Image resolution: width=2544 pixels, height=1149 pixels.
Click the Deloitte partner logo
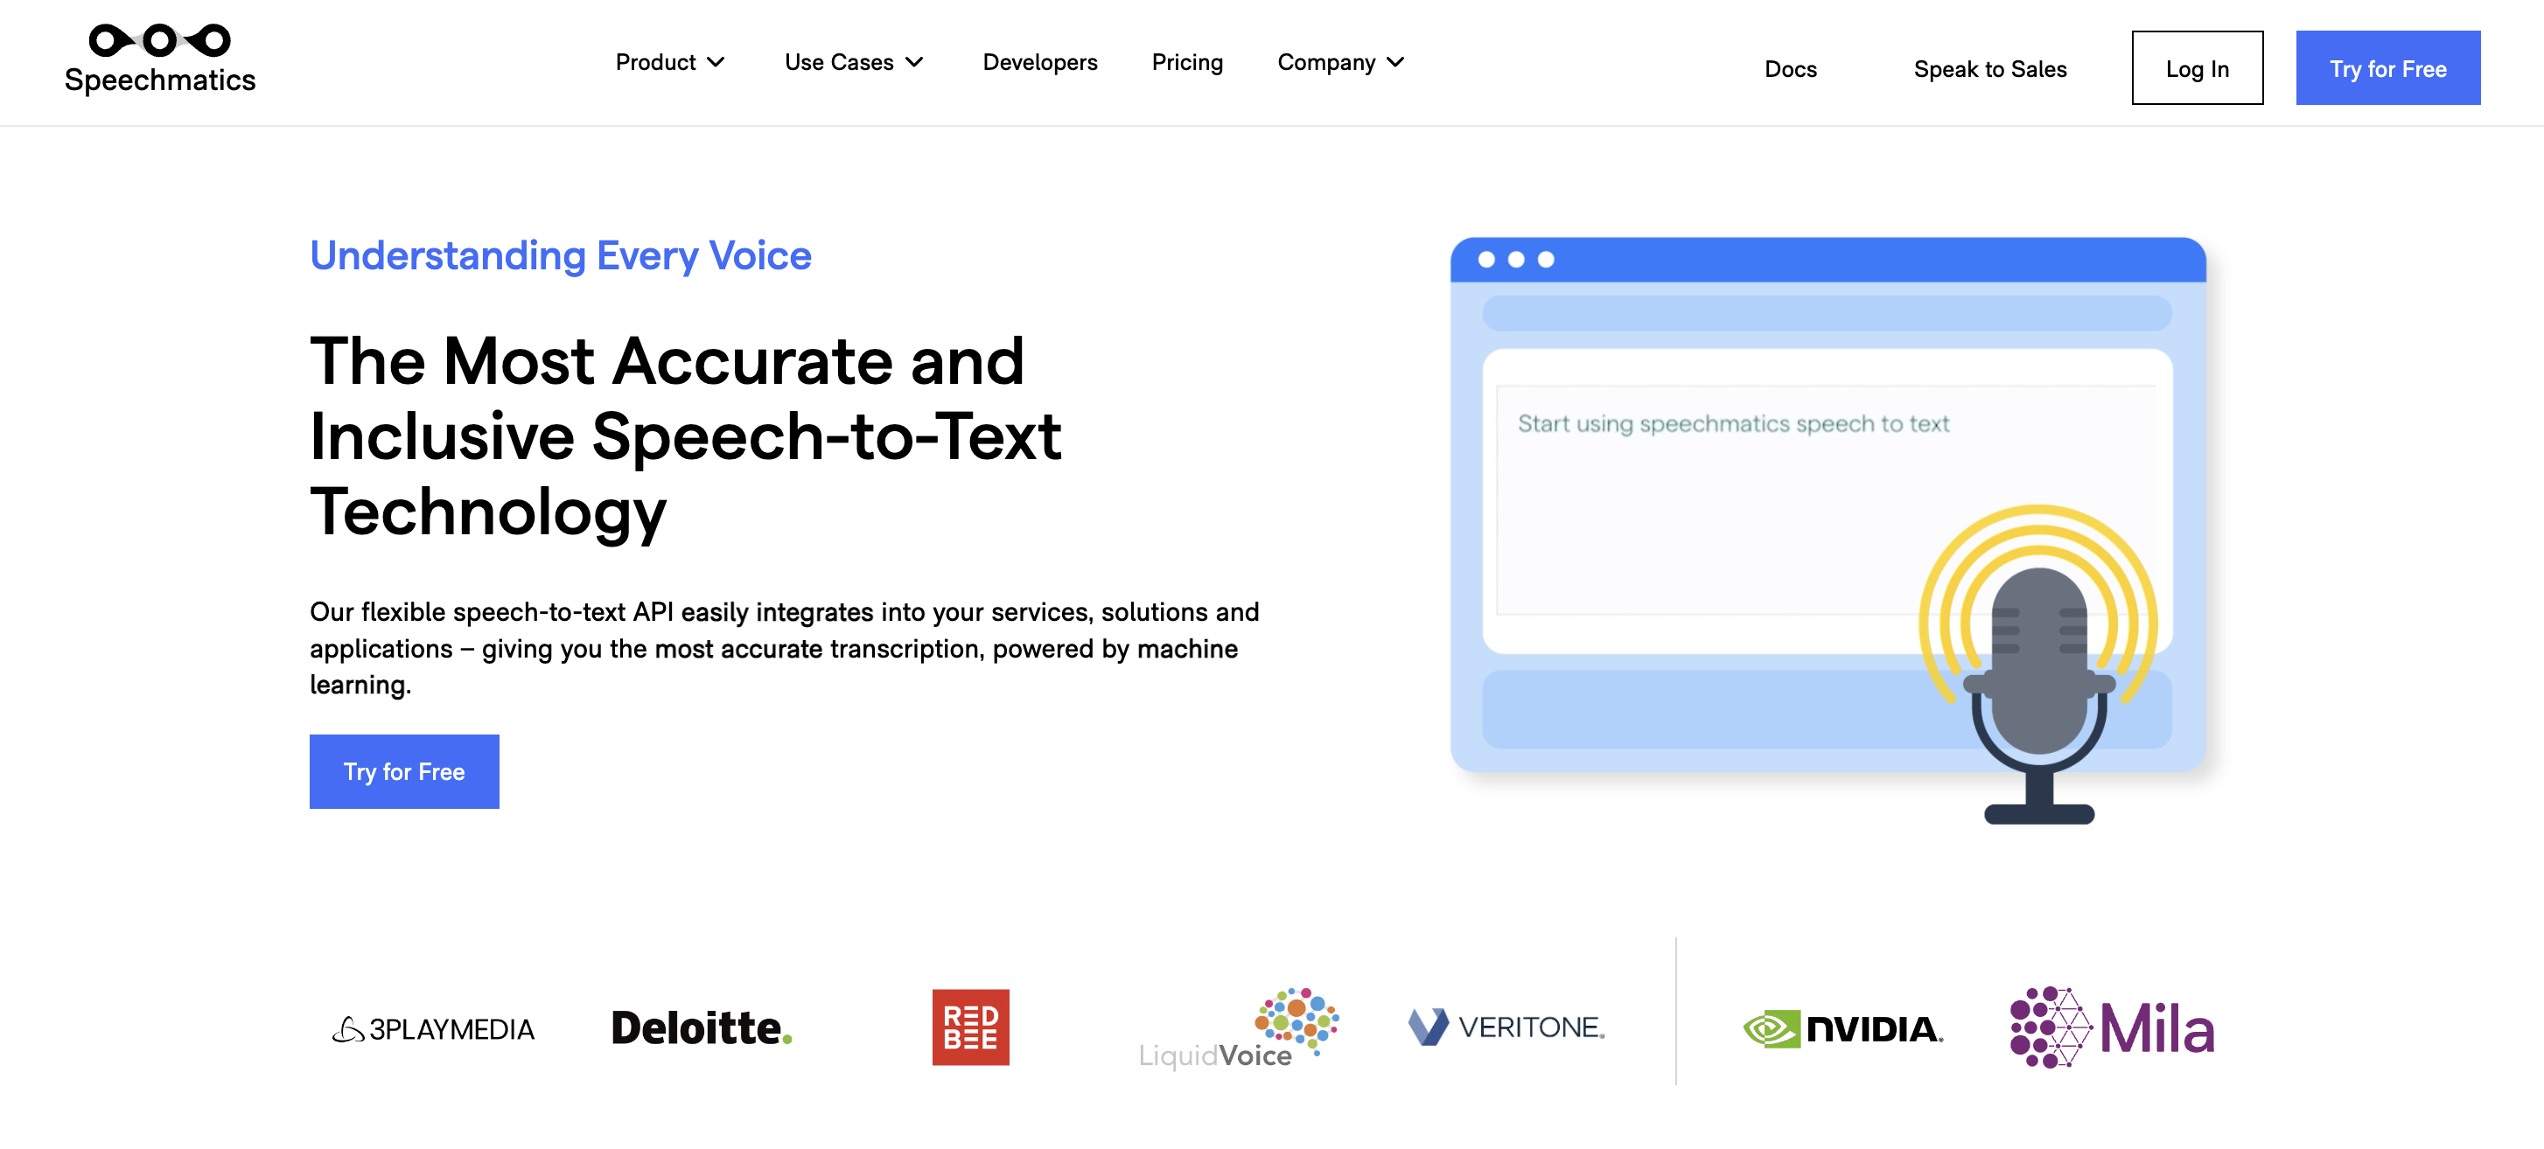point(701,1026)
